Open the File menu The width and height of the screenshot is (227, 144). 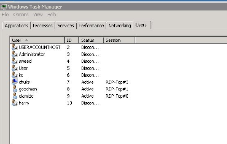(x=5, y=15)
